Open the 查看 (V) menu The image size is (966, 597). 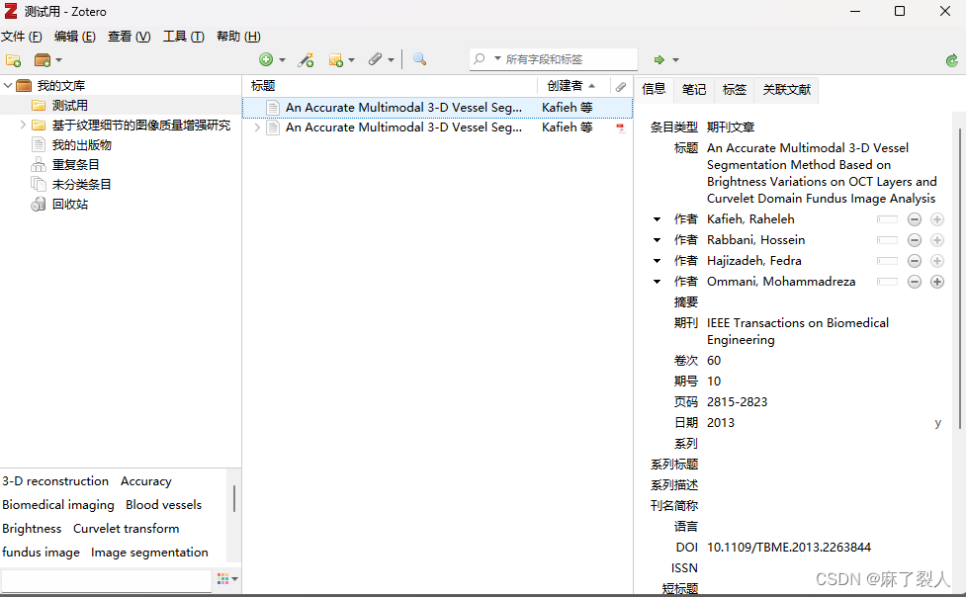pyautogui.click(x=129, y=37)
